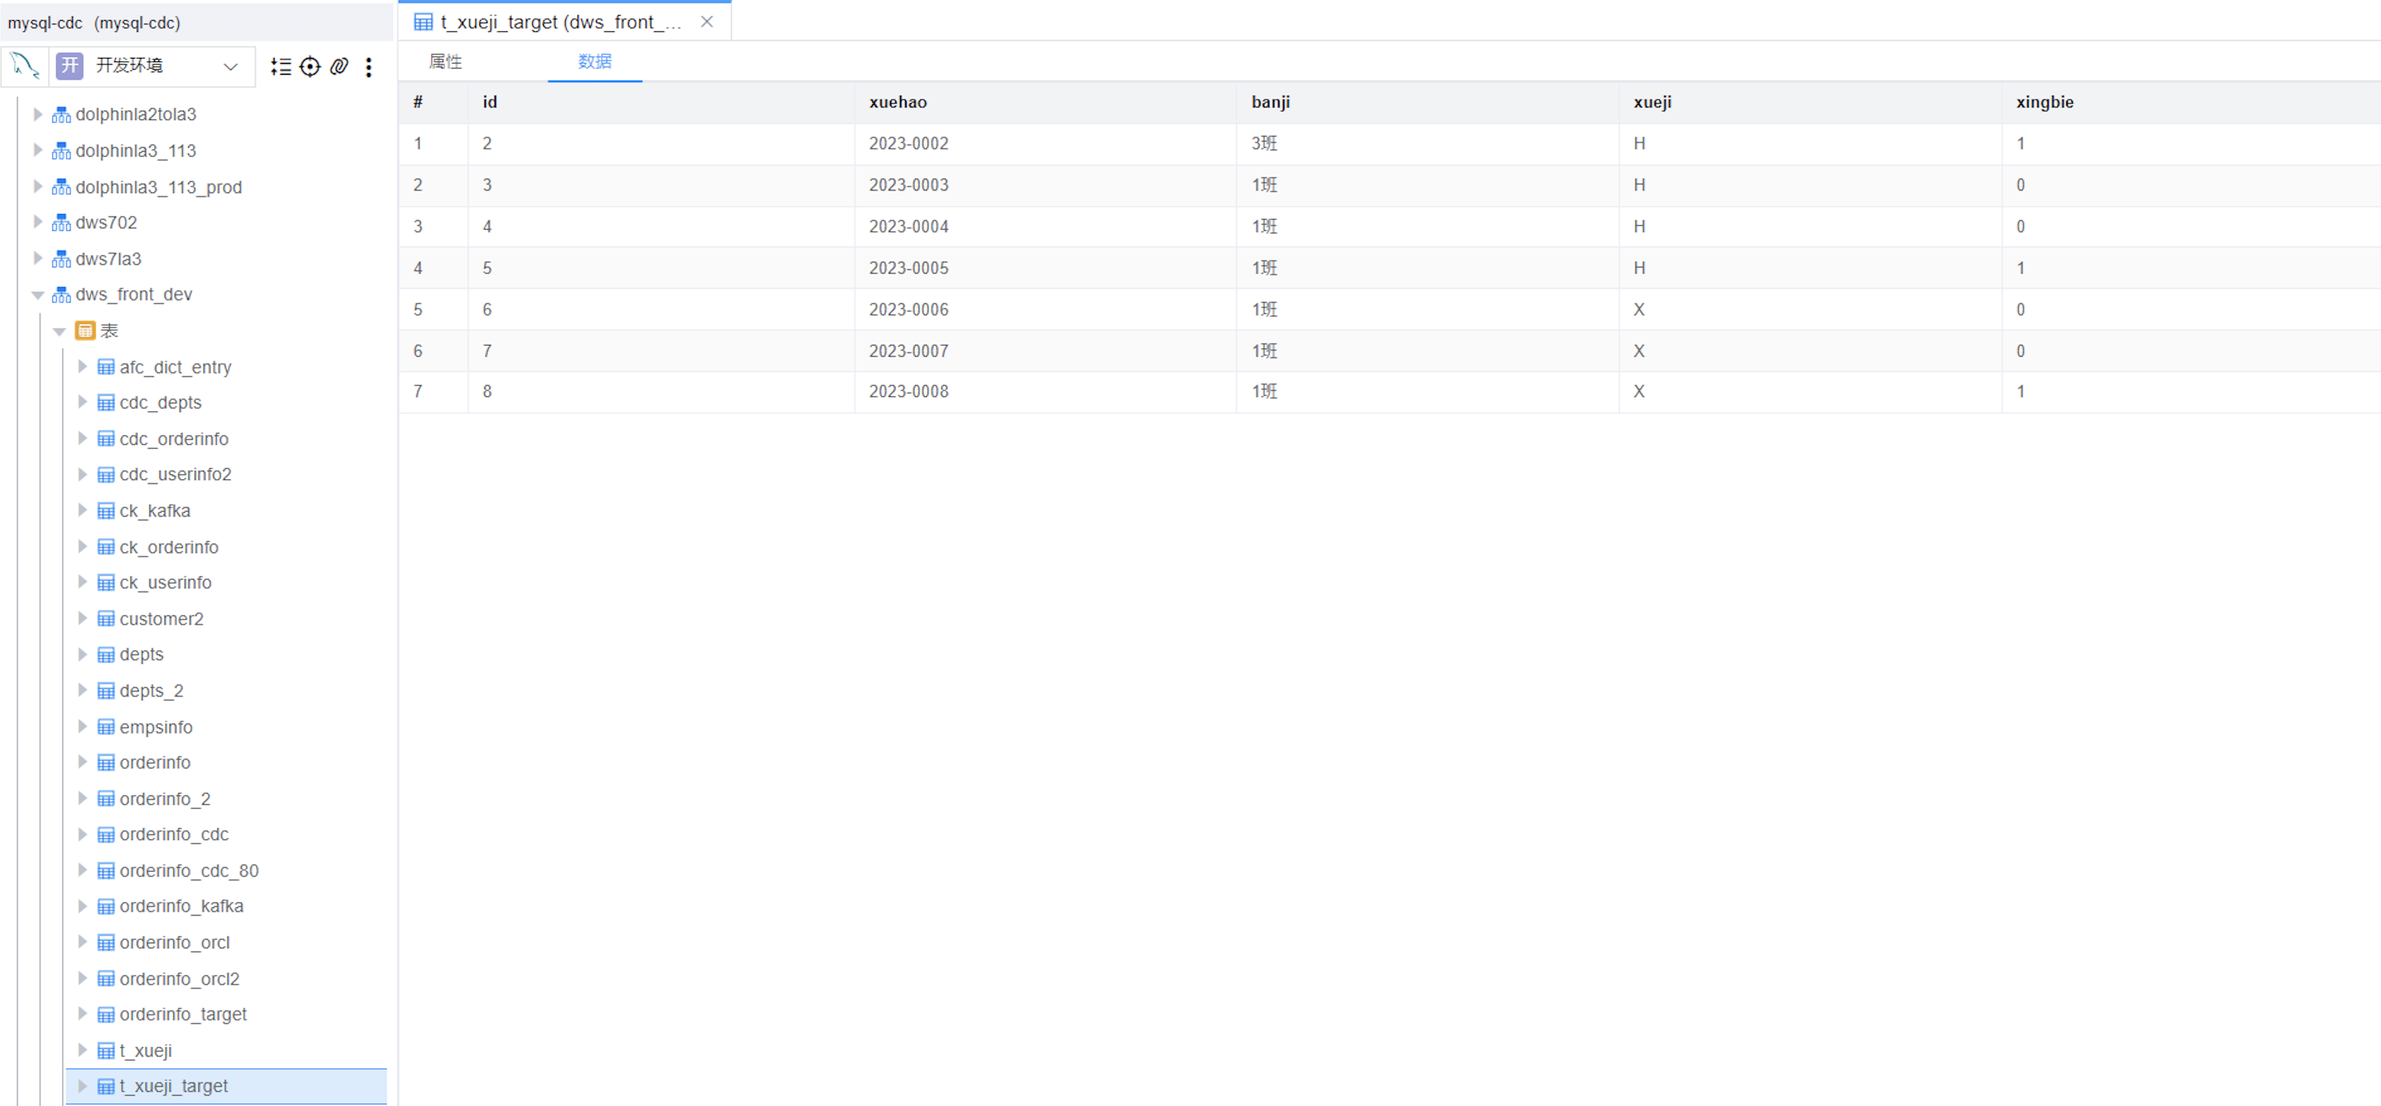Screen dimensions: 2381x1106
Task: Open the three-dot more options menu
Action: point(369,66)
